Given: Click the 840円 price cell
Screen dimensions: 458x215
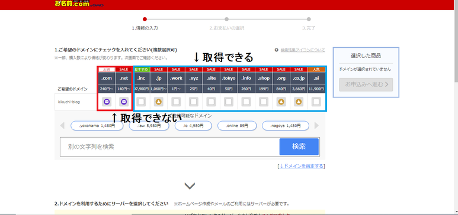Looking at the screenshot, I should point(281,89).
